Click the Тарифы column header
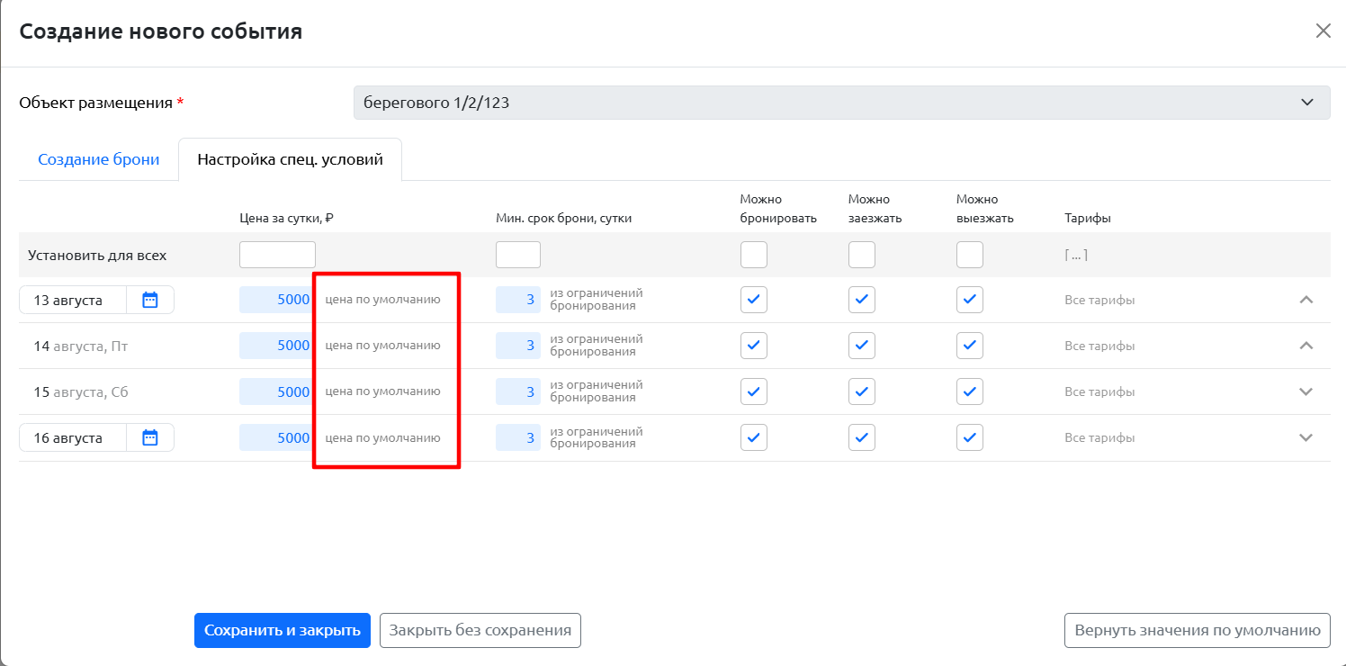Screen dimensions: 1346x666 pos(1087,218)
